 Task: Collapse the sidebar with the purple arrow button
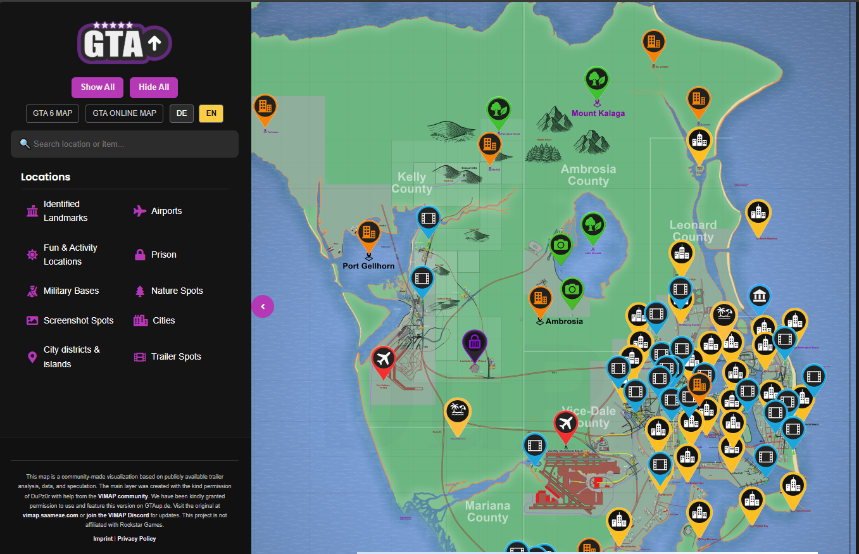[263, 307]
